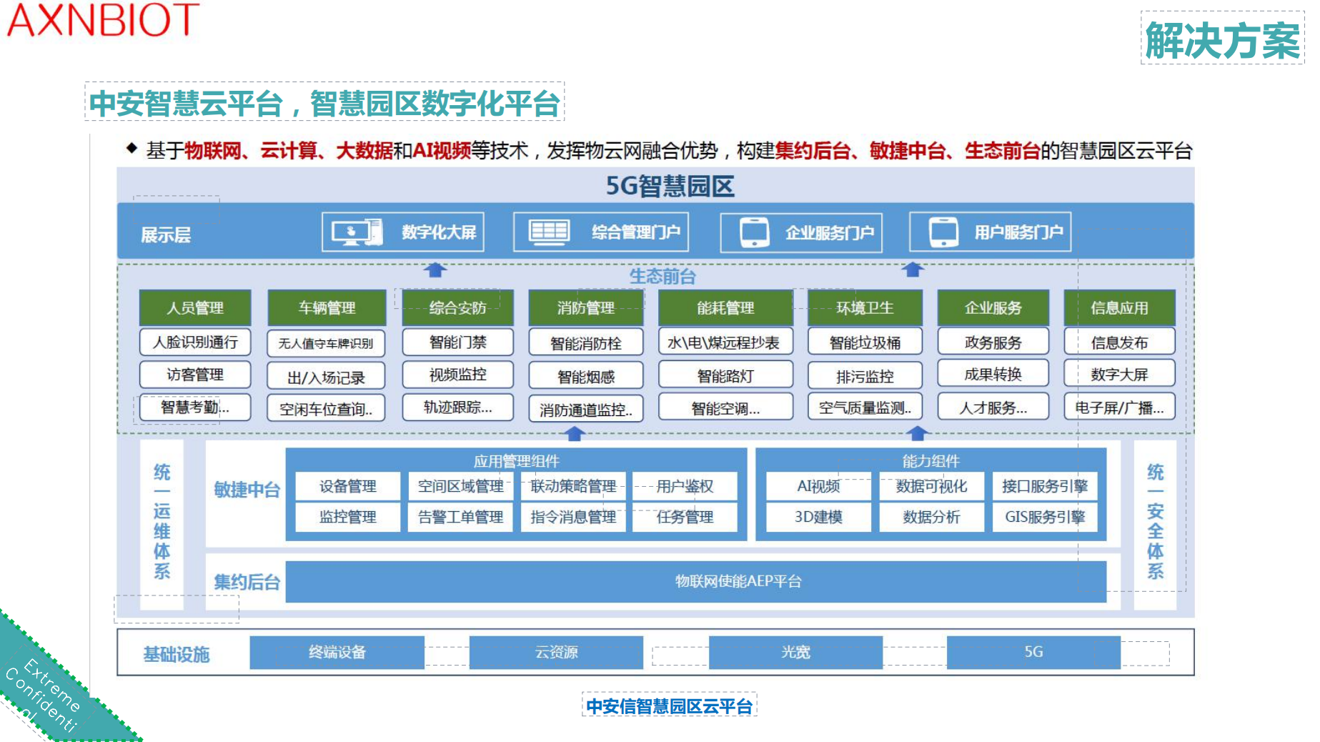Click the 物联网使能AEP平台 bar
1320x742 pixels.
pos(696,581)
